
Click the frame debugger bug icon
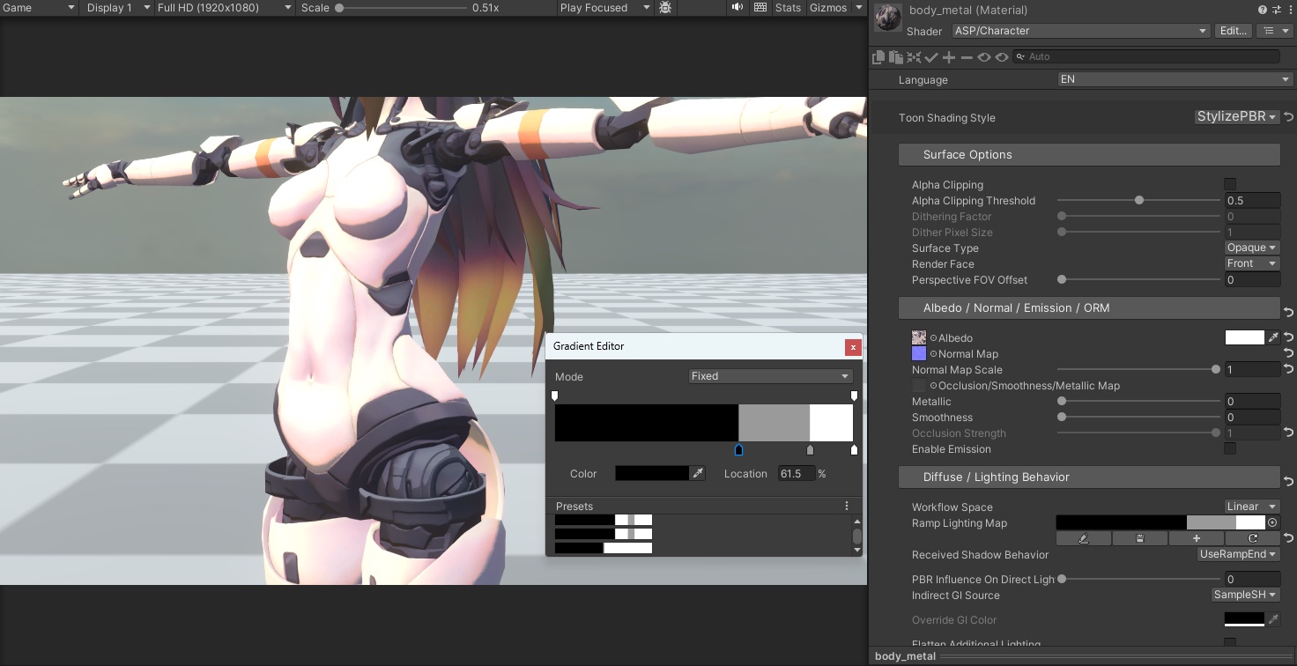pos(665,8)
